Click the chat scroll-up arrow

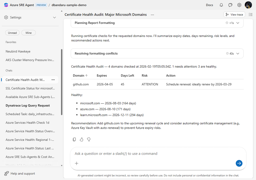click(62, 11)
